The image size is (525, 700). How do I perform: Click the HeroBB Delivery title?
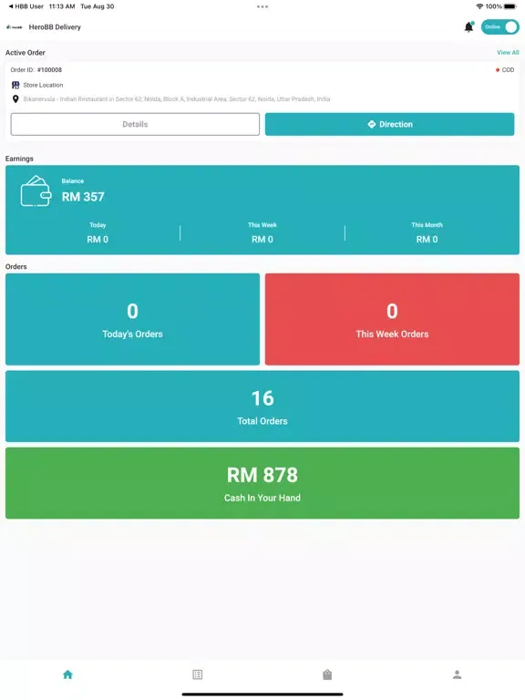(55, 27)
